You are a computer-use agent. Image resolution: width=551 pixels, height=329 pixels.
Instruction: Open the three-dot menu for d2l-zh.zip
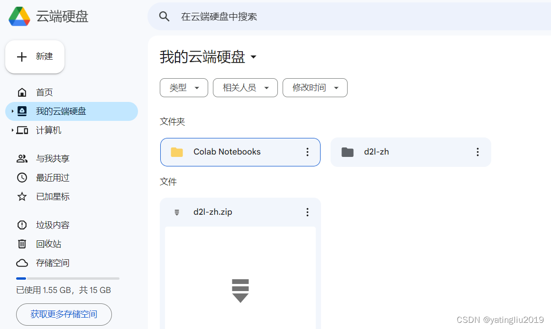point(307,212)
